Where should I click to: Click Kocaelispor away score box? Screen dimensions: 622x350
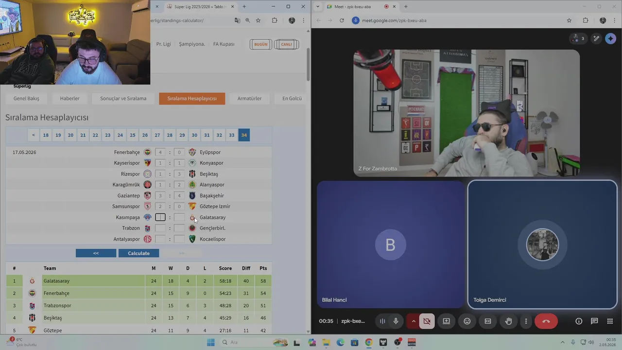(x=179, y=239)
